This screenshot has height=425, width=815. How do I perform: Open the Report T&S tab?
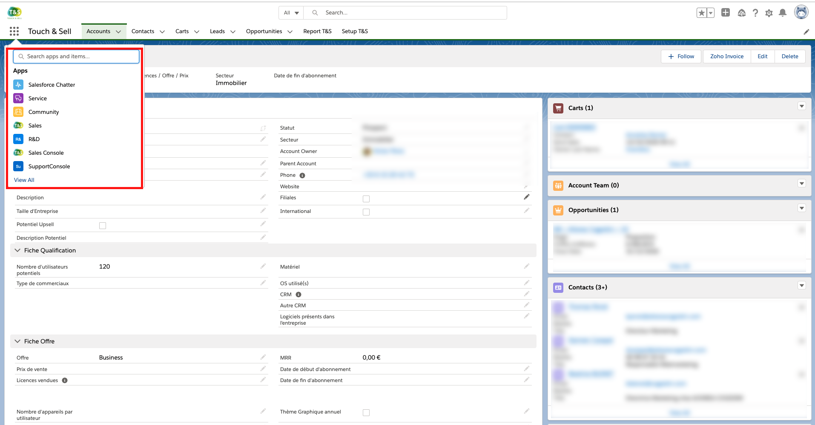[317, 31]
